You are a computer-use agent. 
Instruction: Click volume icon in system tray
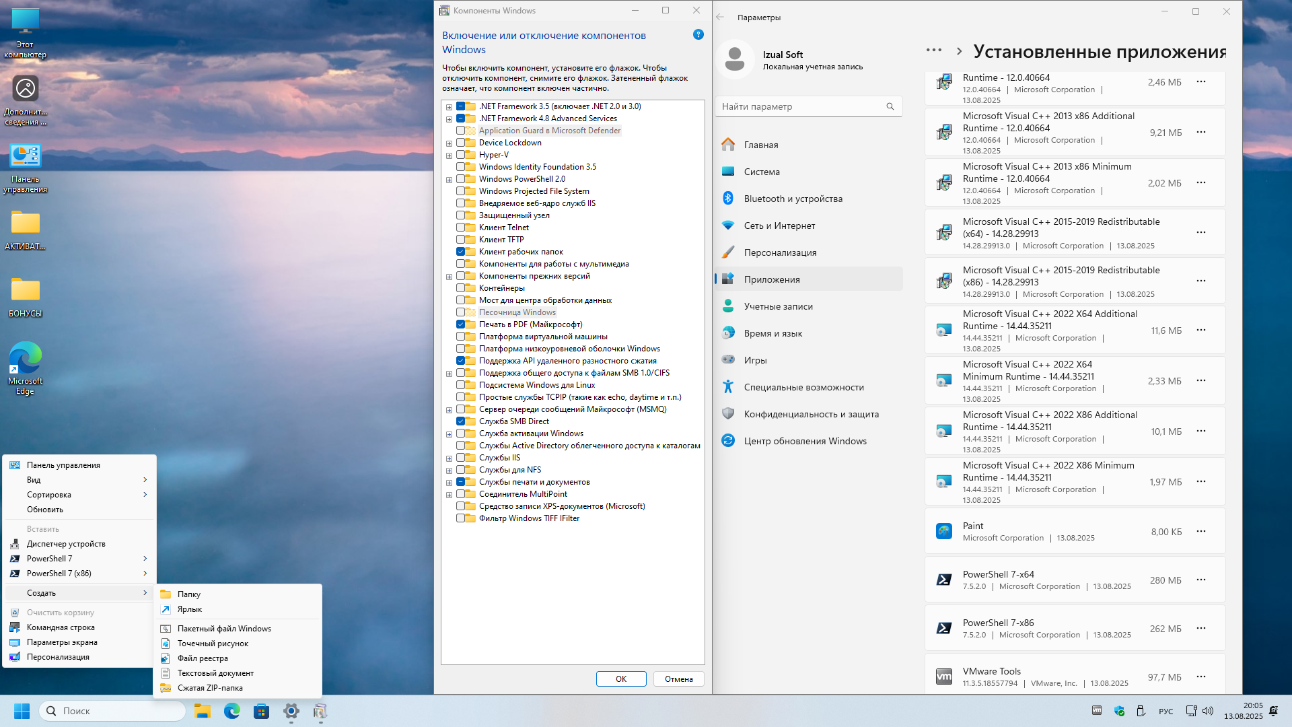pyautogui.click(x=1208, y=711)
